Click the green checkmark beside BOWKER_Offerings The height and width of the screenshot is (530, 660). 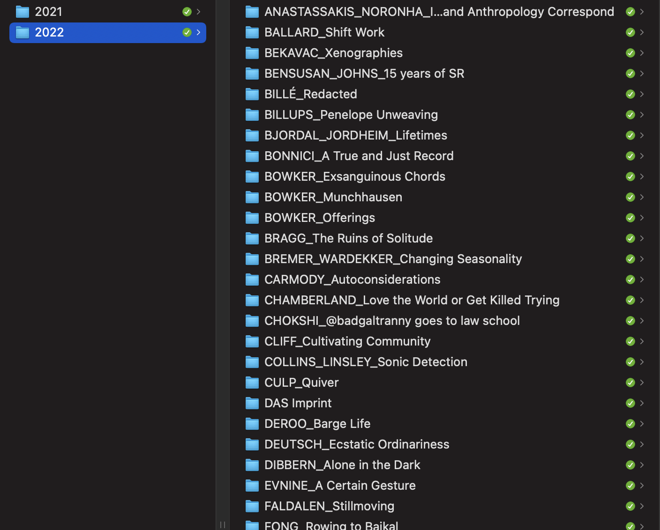630,218
